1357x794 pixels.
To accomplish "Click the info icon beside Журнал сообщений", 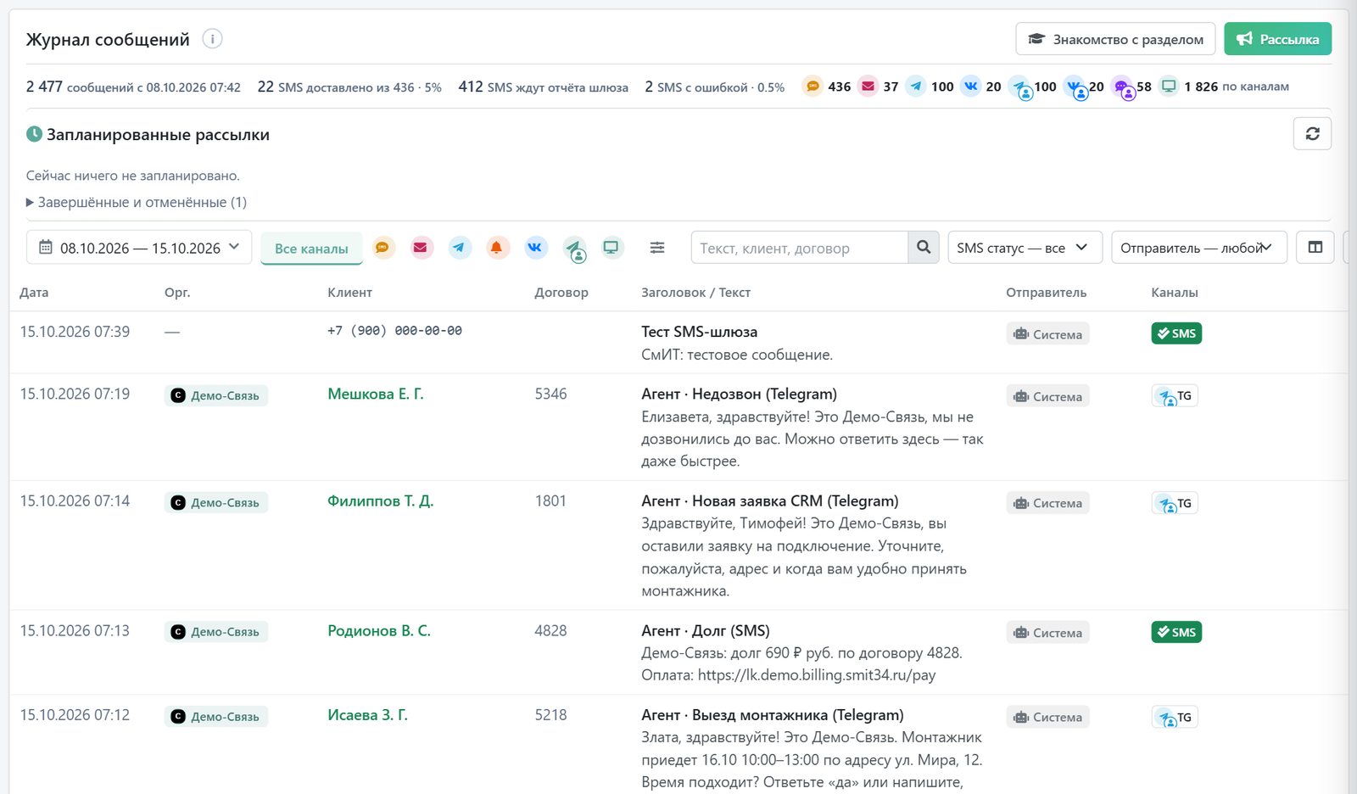I will (212, 39).
